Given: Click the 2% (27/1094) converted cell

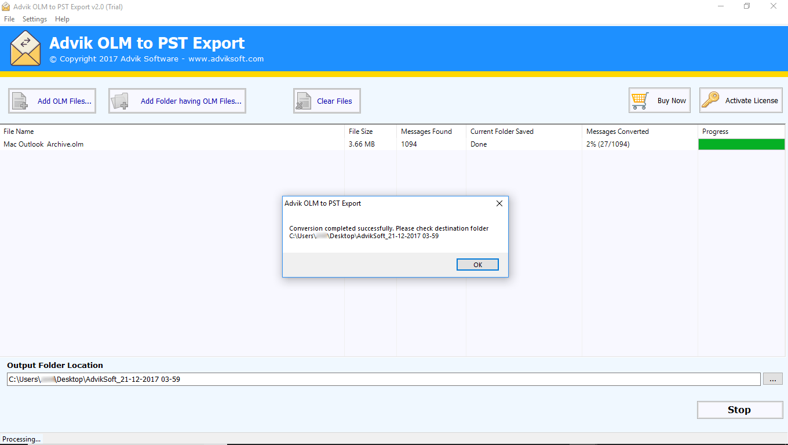Looking at the screenshot, I should pyautogui.click(x=608, y=144).
